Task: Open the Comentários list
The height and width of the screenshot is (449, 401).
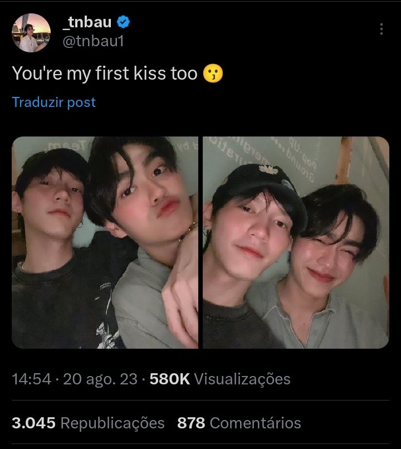Action: tap(255, 423)
